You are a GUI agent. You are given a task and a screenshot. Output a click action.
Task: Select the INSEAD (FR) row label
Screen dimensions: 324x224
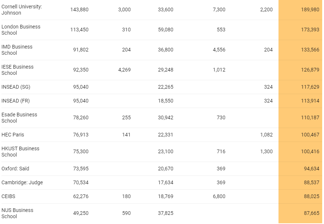tap(16, 101)
